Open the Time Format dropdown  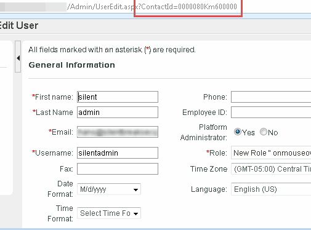[x=109, y=213]
